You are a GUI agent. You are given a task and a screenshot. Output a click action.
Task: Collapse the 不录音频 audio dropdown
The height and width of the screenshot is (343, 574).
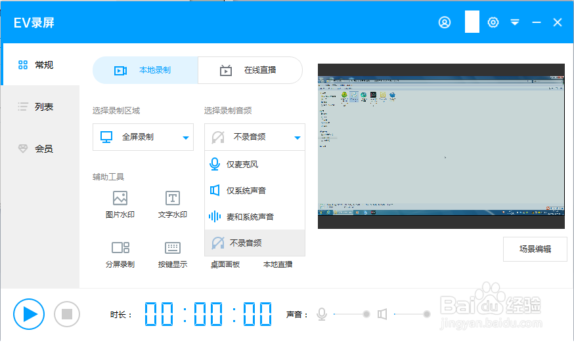tap(255, 137)
